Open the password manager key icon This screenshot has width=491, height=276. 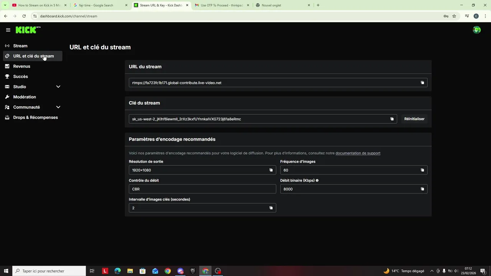[x=446, y=16]
